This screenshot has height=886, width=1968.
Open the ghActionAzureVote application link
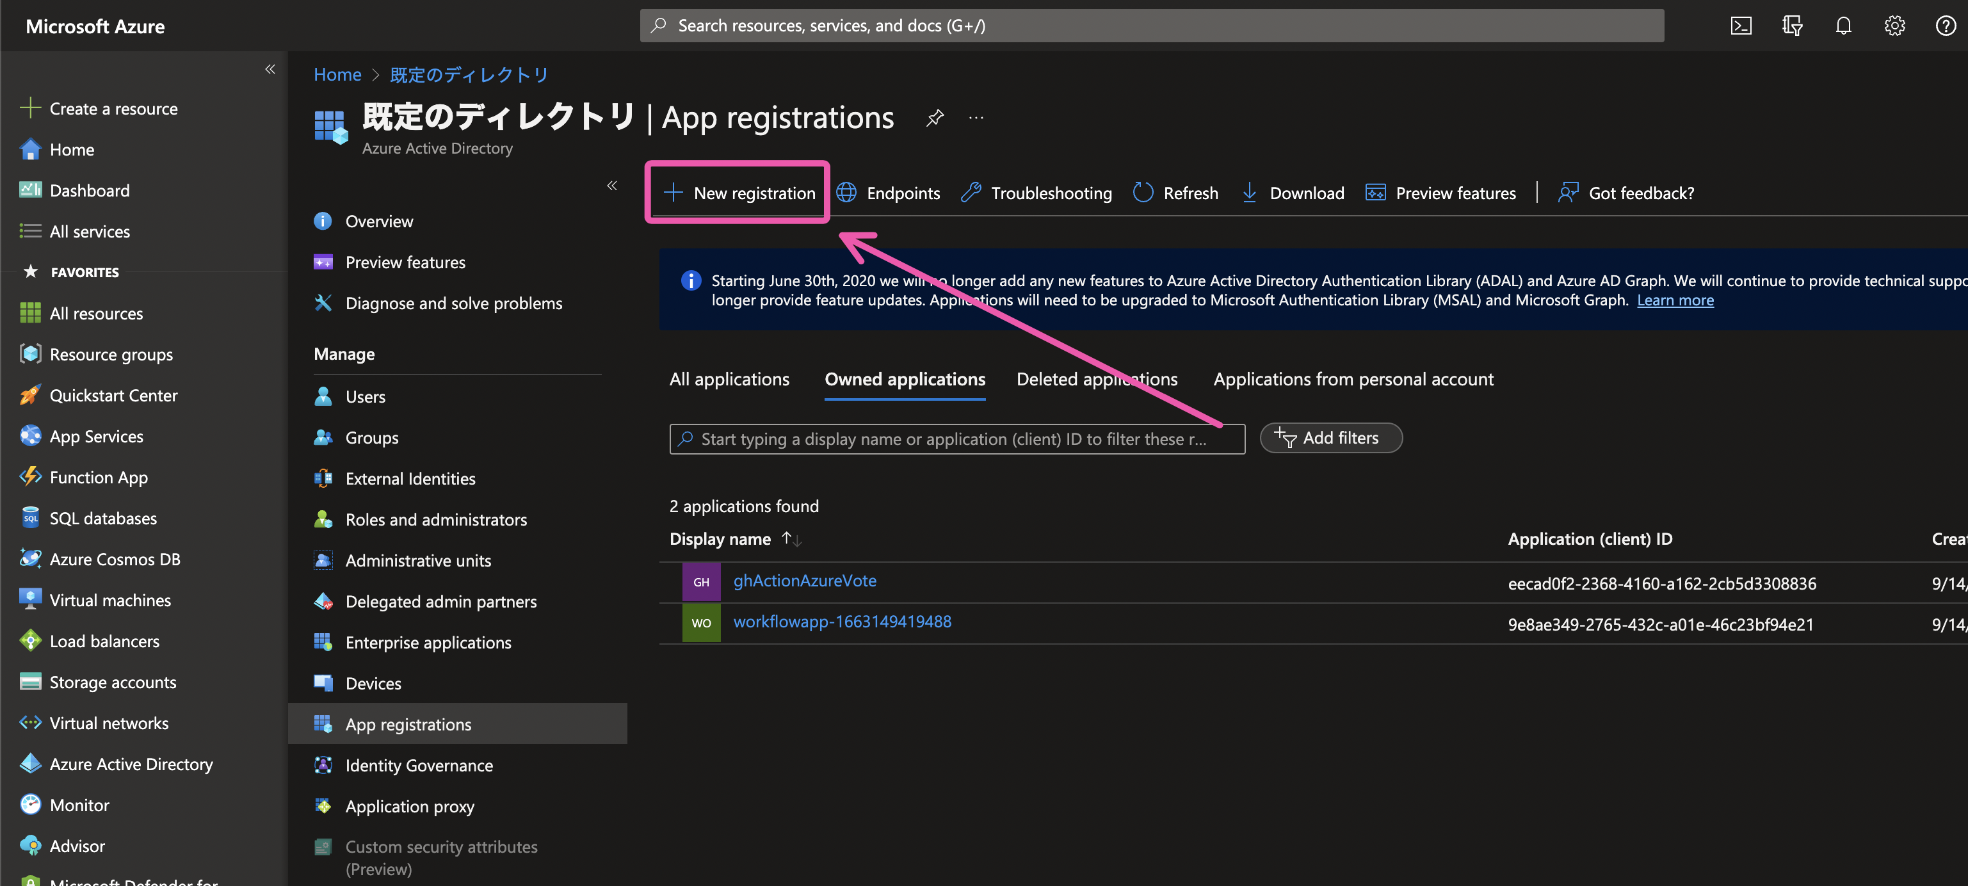(x=805, y=581)
